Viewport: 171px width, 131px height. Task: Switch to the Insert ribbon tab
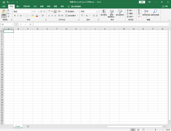click(18, 6)
